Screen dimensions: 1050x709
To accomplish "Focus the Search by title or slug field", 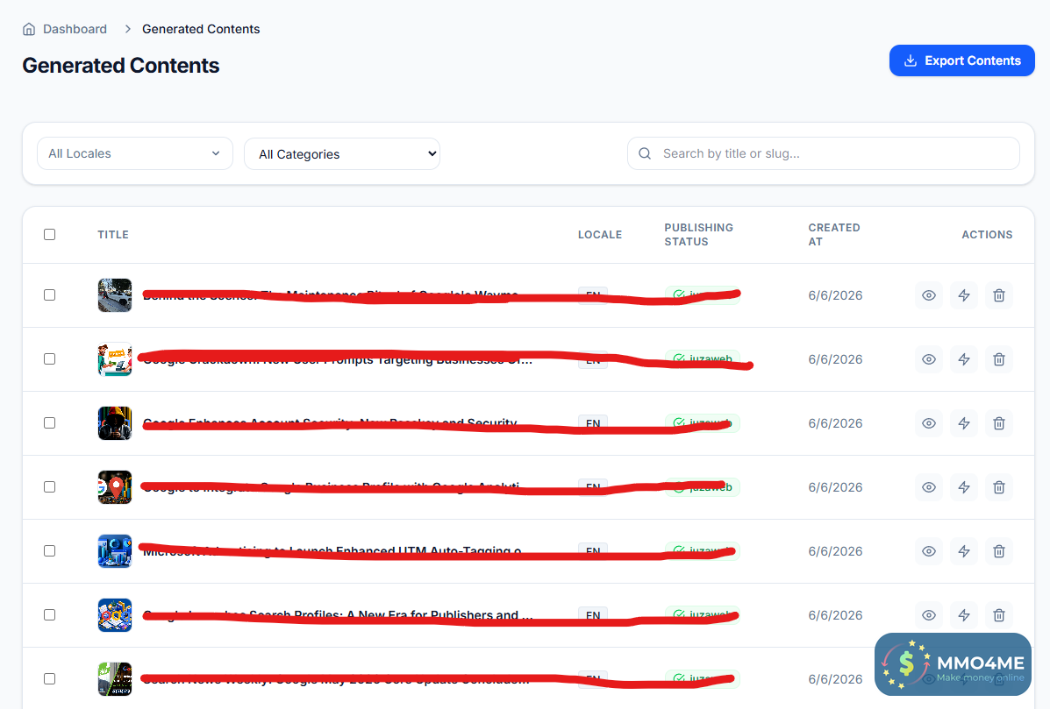I will pos(823,153).
